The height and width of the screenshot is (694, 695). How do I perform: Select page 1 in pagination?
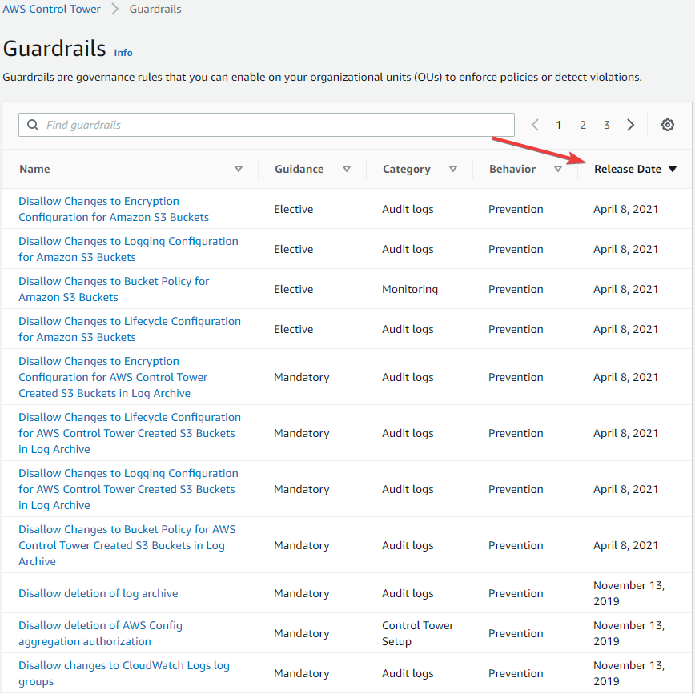pyautogui.click(x=559, y=125)
